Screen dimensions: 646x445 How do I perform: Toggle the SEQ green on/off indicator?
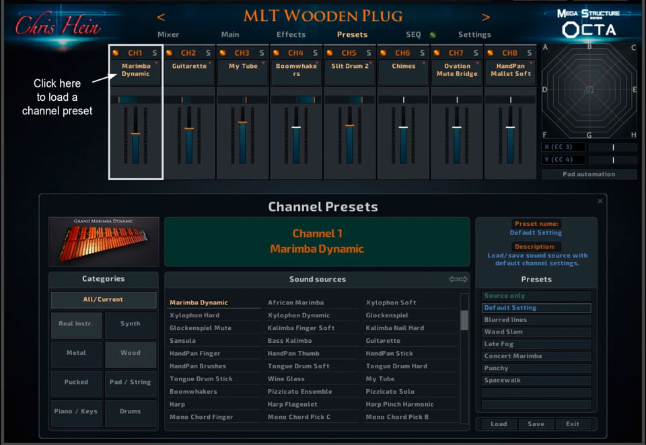click(433, 34)
